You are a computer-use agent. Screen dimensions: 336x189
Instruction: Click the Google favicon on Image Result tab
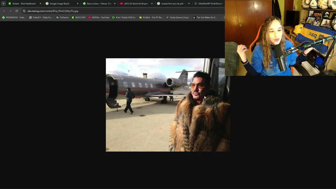(x=47, y=4)
